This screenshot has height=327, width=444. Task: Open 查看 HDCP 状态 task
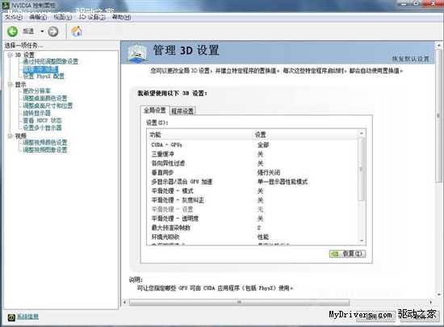(42, 120)
